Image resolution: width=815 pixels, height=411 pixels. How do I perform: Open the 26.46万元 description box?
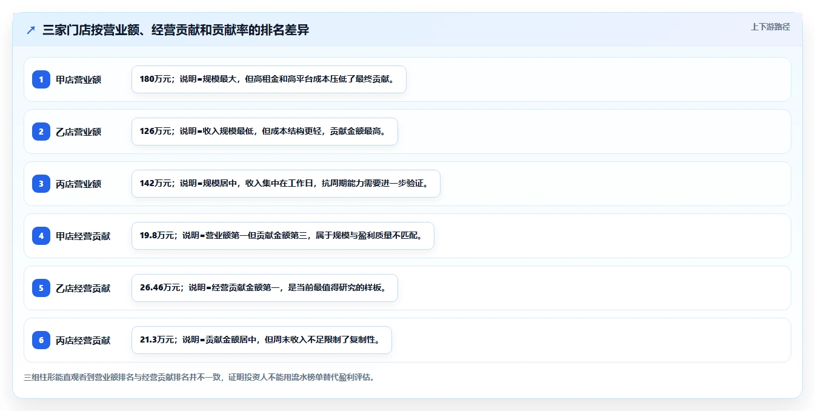coord(265,288)
